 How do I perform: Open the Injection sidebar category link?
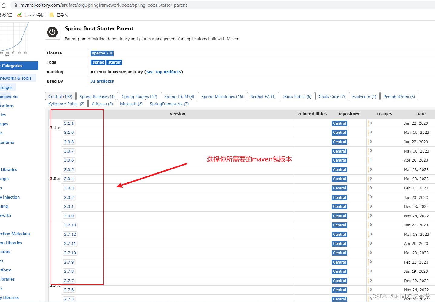10,197
